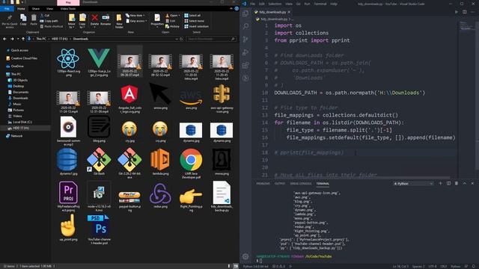Click the VS Code Manage gear icon

tap(245, 256)
